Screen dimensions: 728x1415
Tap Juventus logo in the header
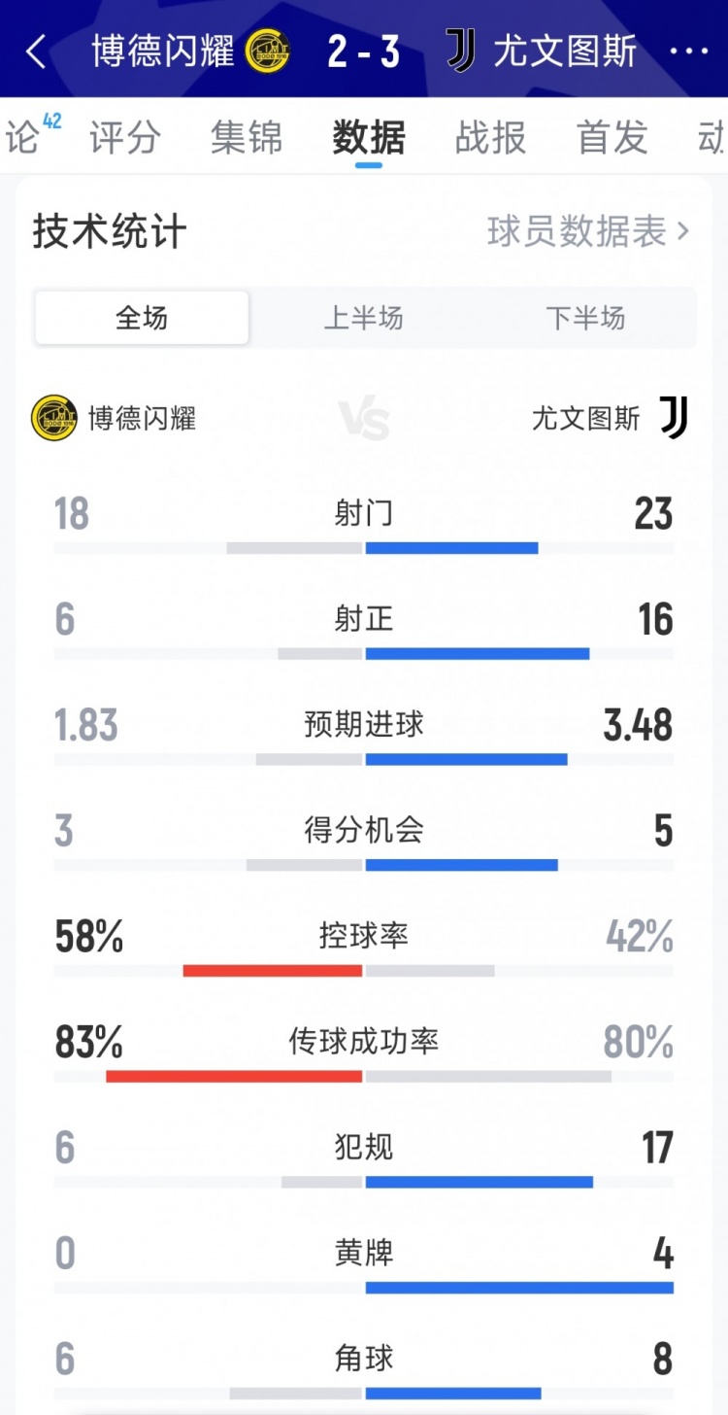coord(460,51)
